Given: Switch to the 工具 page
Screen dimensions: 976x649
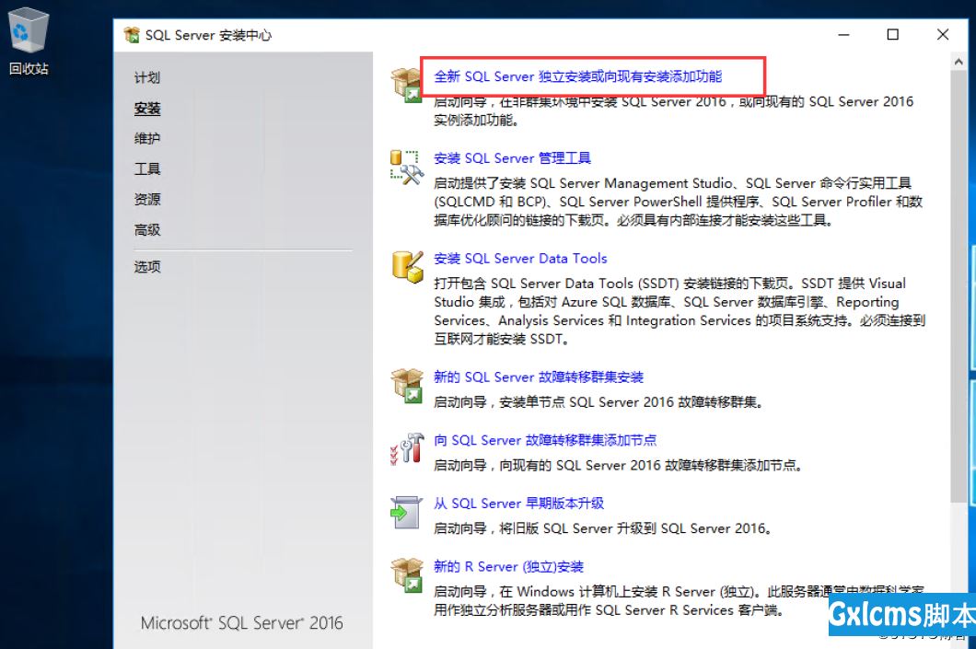Looking at the screenshot, I should tap(147, 168).
